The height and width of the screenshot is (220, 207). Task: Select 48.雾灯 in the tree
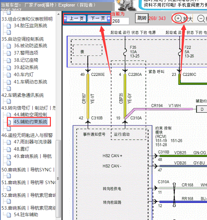(x=21, y=149)
